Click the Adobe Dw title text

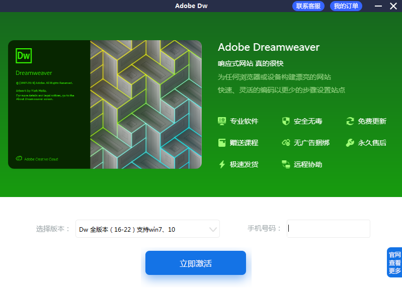point(191,6)
